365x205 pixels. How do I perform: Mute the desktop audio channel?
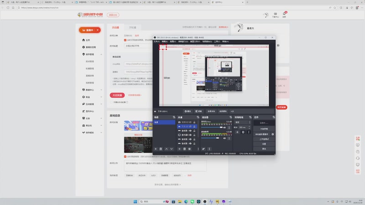(224, 138)
